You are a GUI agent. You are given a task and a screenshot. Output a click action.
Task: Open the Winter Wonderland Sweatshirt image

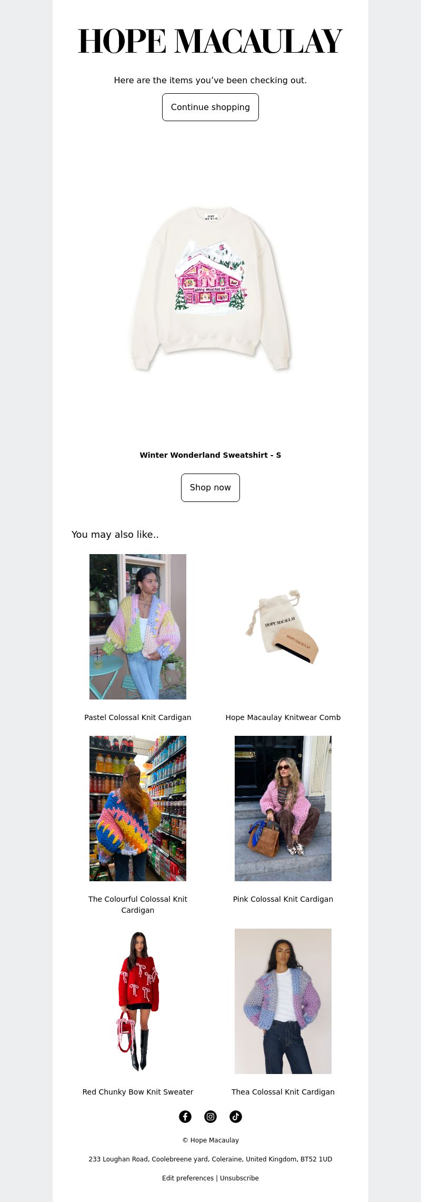point(210,289)
